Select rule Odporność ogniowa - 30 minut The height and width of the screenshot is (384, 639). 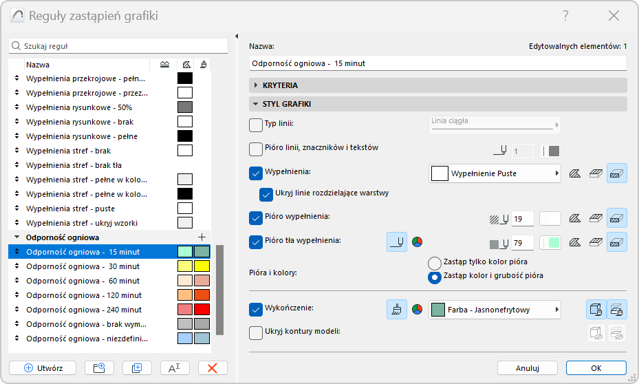pos(109,266)
